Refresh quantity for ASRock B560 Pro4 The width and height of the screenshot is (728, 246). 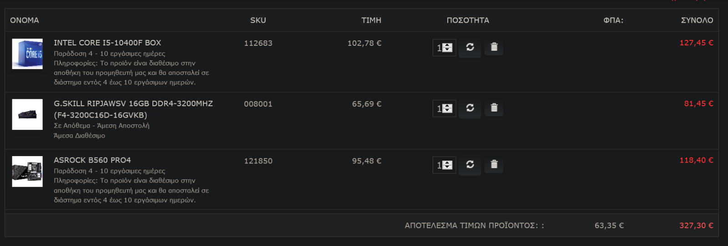point(470,165)
